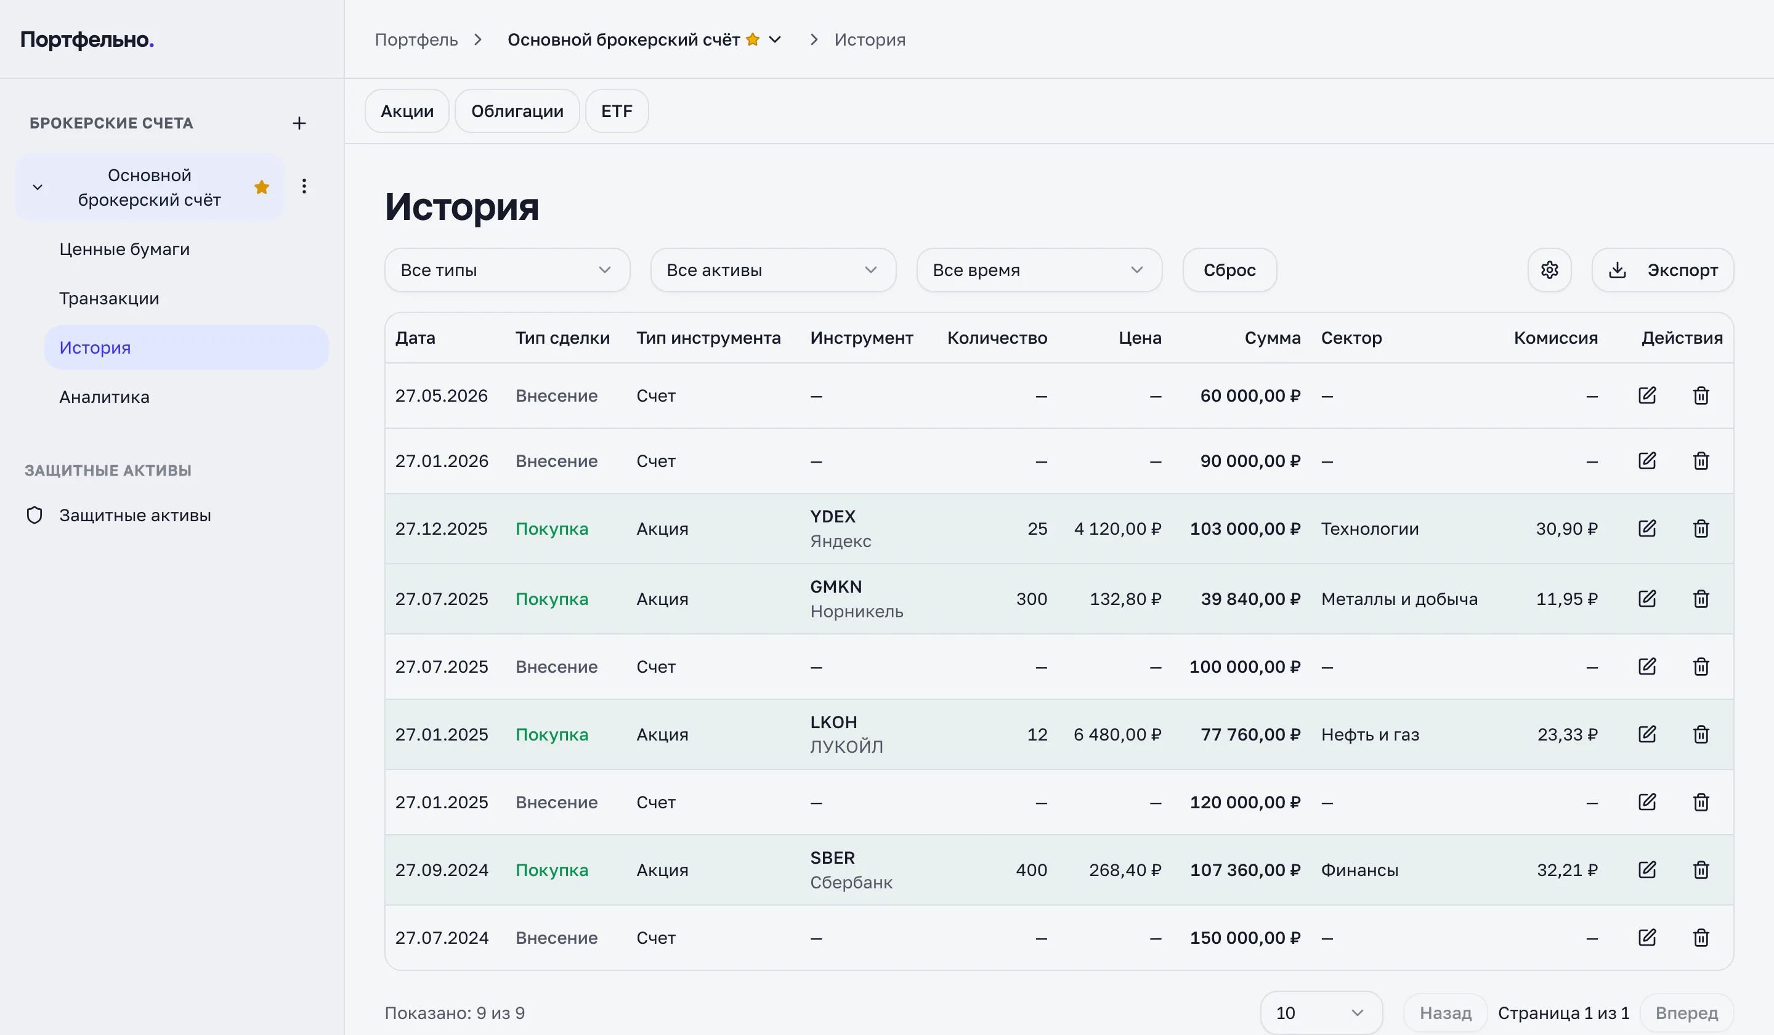Click История breadcrumb item

pos(869,39)
